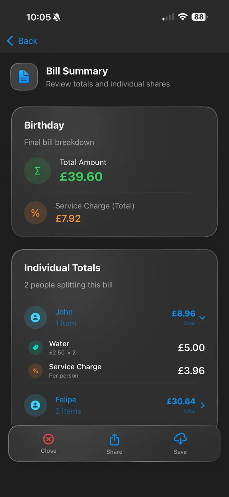Click the Back chevron arrow

[x=10, y=41]
